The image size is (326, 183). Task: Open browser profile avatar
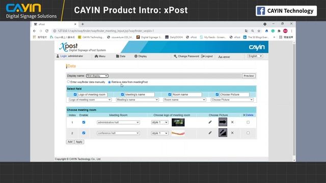click(x=285, y=31)
